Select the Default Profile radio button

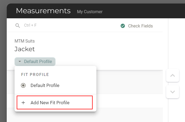[23, 85]
